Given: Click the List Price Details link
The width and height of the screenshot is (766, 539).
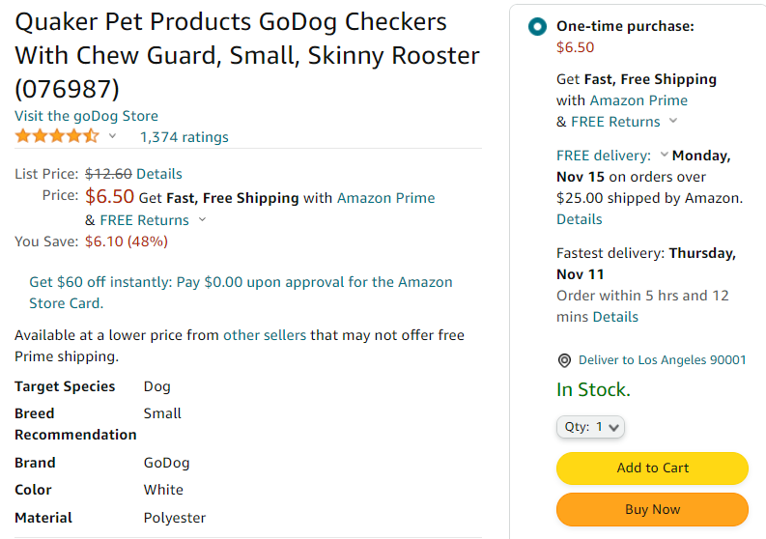Looking at the screenshot, I should point(159,174).
